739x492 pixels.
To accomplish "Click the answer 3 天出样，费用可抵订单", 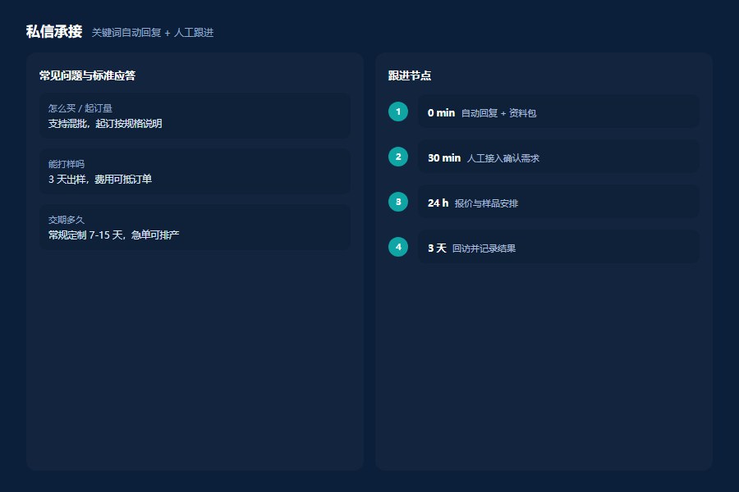I will pyautogui.click(x=100, y=179).
